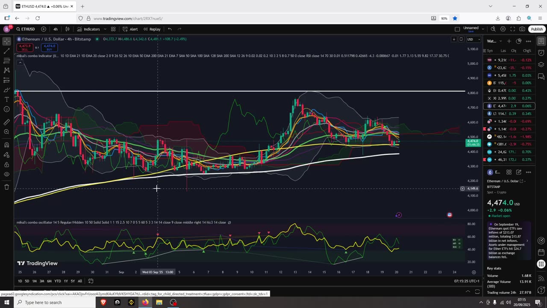Open the Fibonacci retracement tools

pos(6,61)
